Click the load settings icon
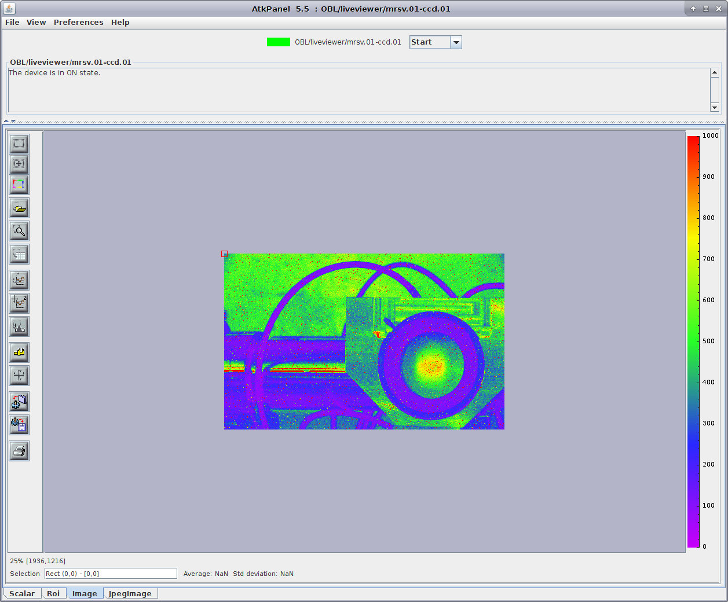728x602 pixels. point(19,402)
